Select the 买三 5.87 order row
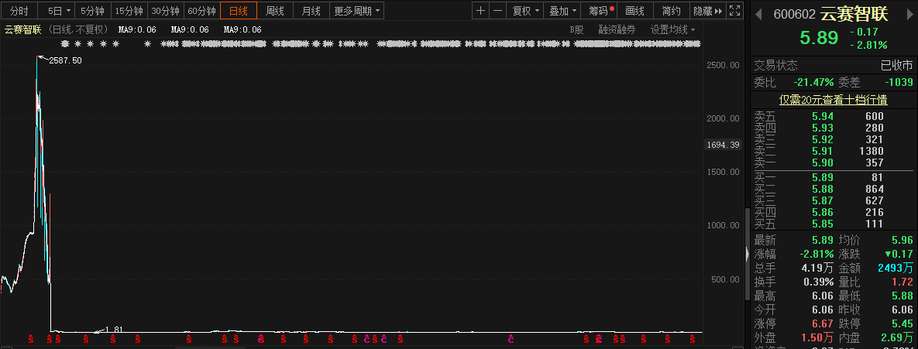Viewport: 918px width, 349px height. tap(832, 200)
